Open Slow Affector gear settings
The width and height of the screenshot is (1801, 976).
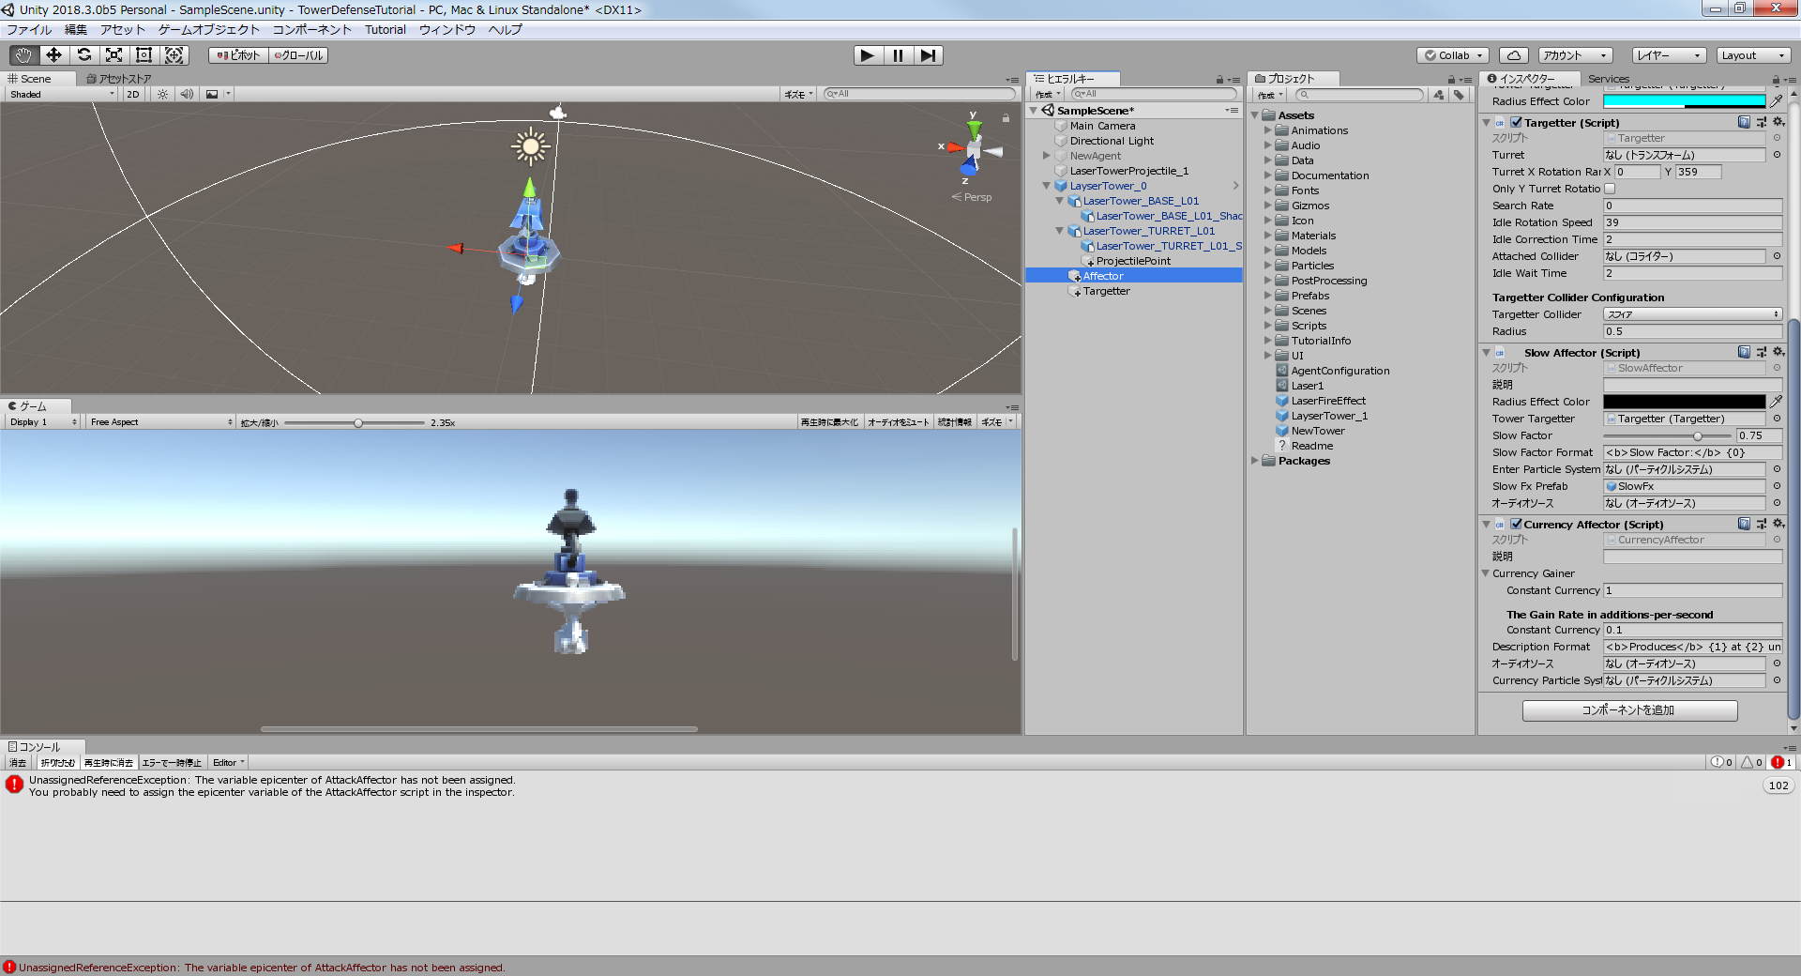point(1778,352)
